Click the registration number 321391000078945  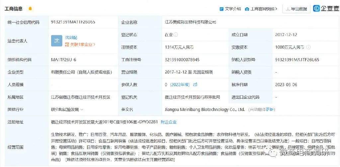coord(182,60)
